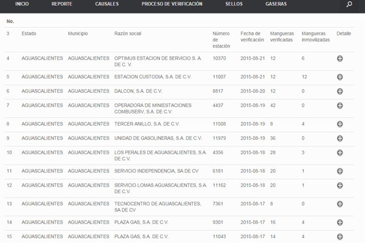Open detail icon for TERCER ANILLO

pos(340,124)
